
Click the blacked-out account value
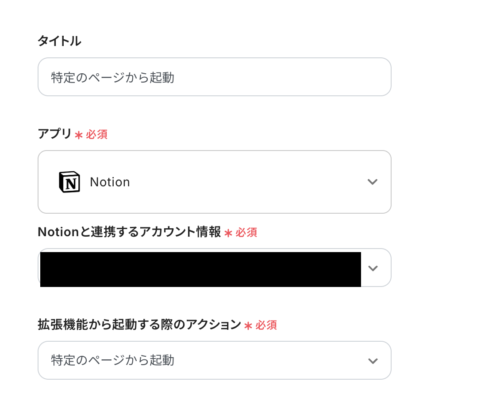[200, 269]
